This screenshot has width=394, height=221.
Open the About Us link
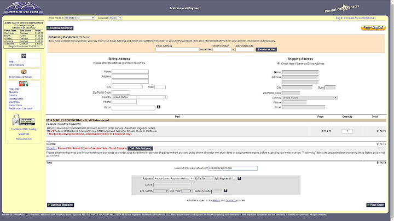pyautogui.click(x=13, y=92)
